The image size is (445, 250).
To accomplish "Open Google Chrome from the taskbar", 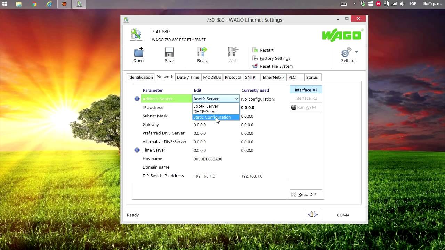I will [x=34, y=4].
